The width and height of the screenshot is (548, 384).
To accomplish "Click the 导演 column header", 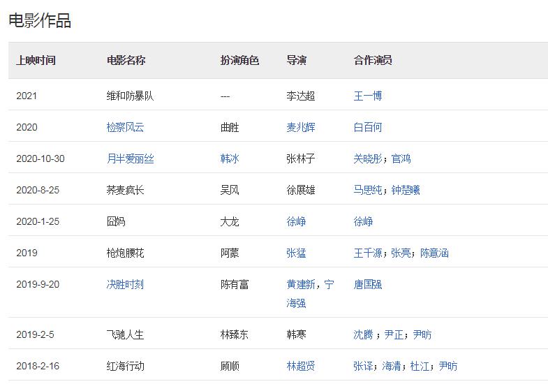I will [x=297, y=60].
